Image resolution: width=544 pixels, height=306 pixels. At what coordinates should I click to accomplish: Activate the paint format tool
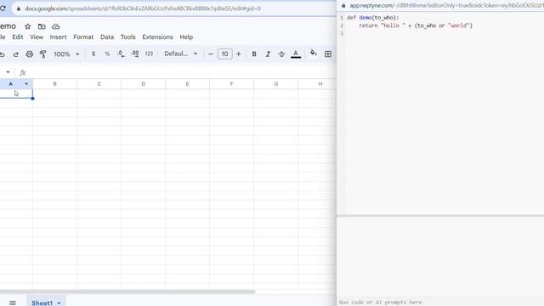click(x=43, y=54)
